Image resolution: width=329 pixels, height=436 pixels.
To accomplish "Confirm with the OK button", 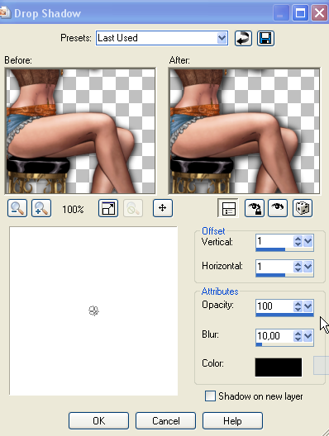I will 99,420.
